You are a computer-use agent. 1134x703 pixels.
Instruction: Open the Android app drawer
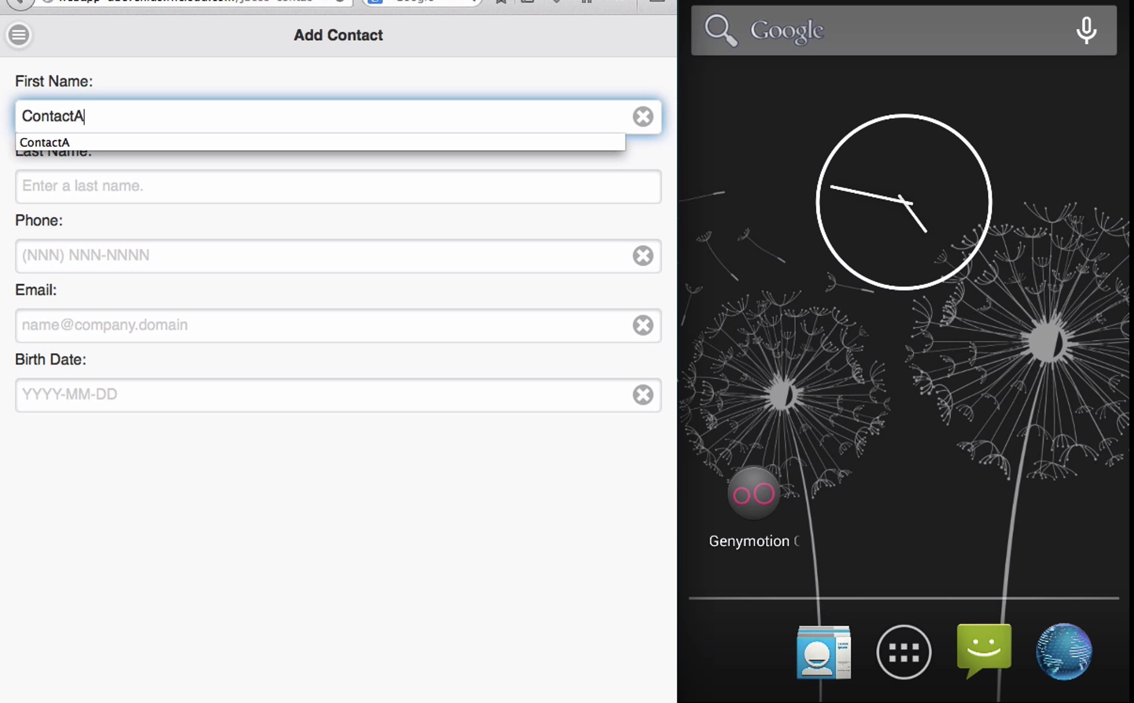tap(903, 652)
